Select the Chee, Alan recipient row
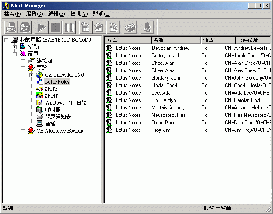The image size is (273, 214). tap(188, 63)
